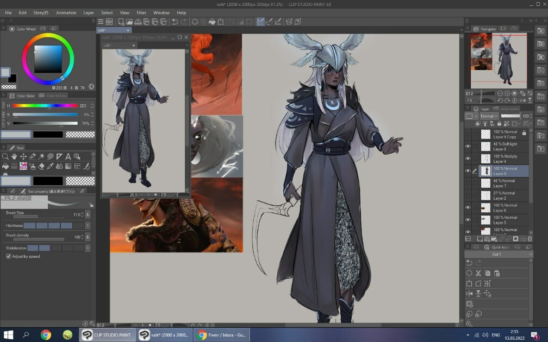Show Layer 7 via its visibility box
This screenshot has width=548, height=342.
468,183
